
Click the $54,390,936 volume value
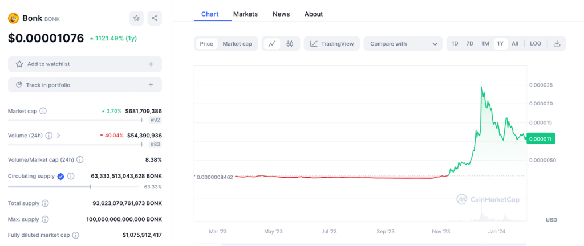(144, 136)
